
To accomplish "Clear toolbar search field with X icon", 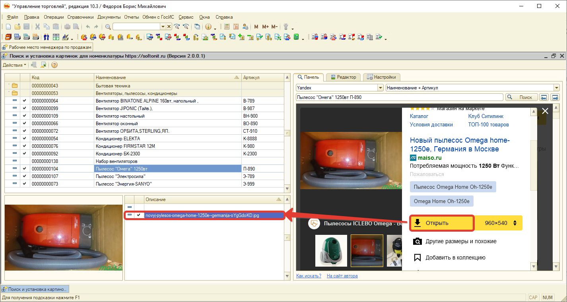I will (x=169, y=27).
